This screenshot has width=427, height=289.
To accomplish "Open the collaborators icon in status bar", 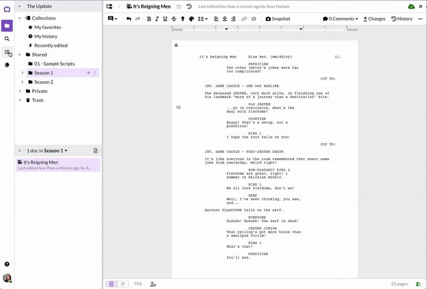I will click(x=153, y=284).
